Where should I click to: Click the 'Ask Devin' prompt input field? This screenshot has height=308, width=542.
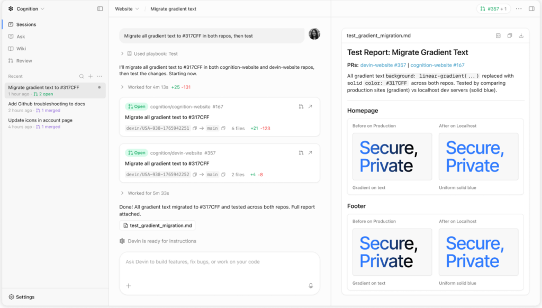[x=219, y=262]
